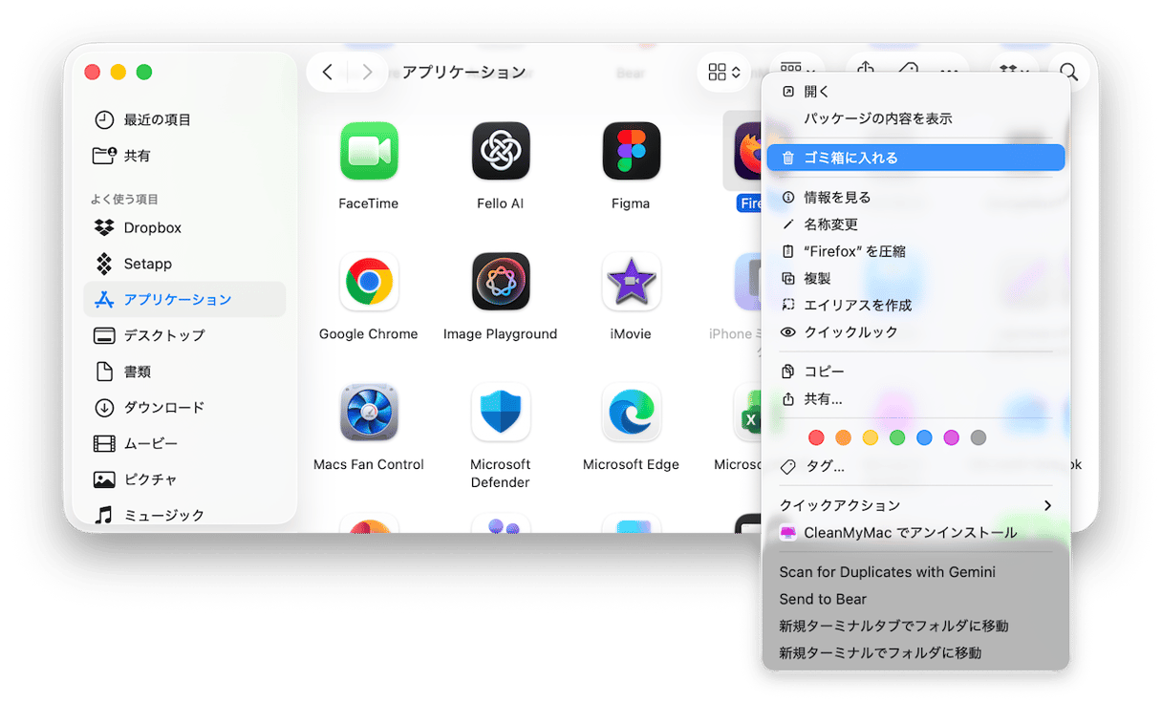The image size is (1162, 702).
Task: Apply the purple tag color
Action: (951, 437)
